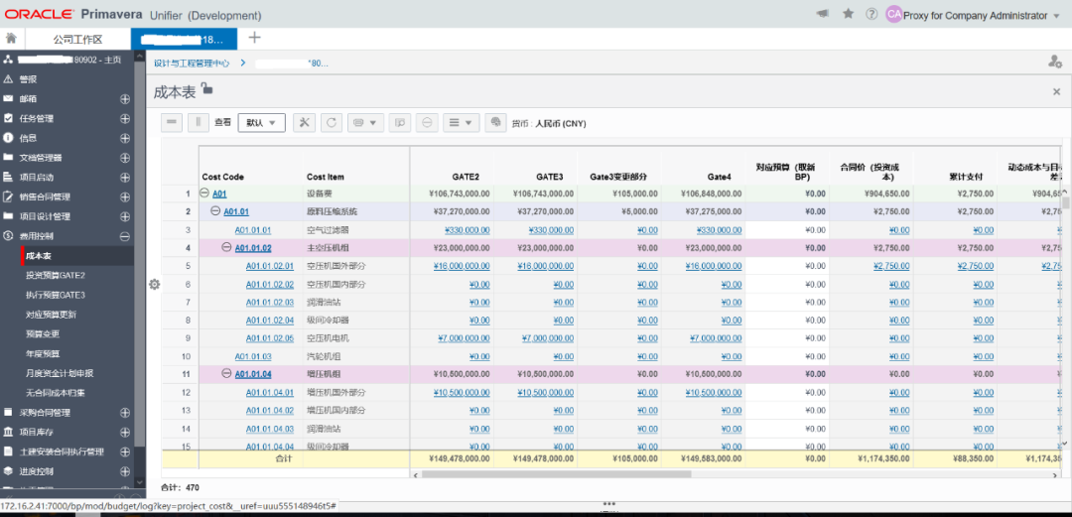Image resolution: width=1072 pixels, height=517 pixels.
Task: Expand the 采购合同管理 sidebar section
Action: [124, 413]
